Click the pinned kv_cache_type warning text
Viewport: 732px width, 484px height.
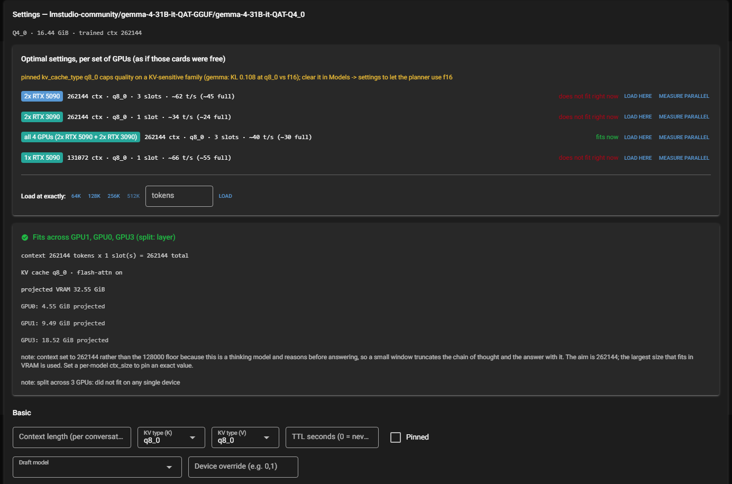coord(236,77)
